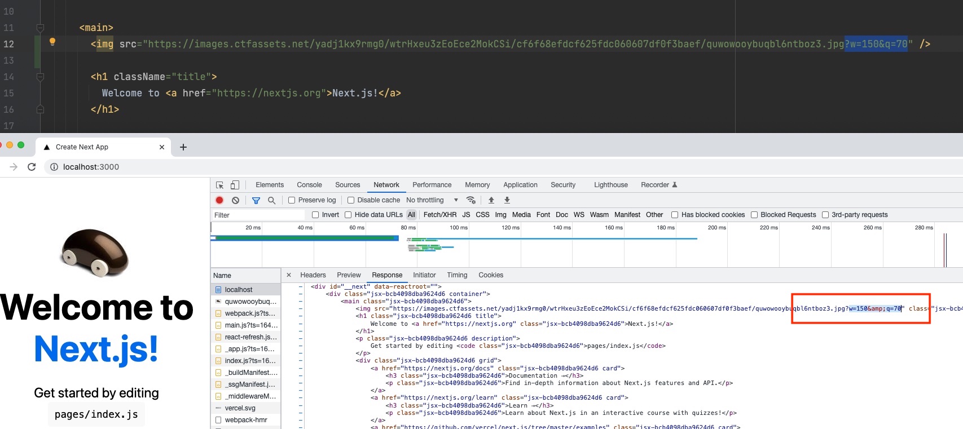Click the Name column header
This screenshot has width=963, height=429.
tap(245, 276)
